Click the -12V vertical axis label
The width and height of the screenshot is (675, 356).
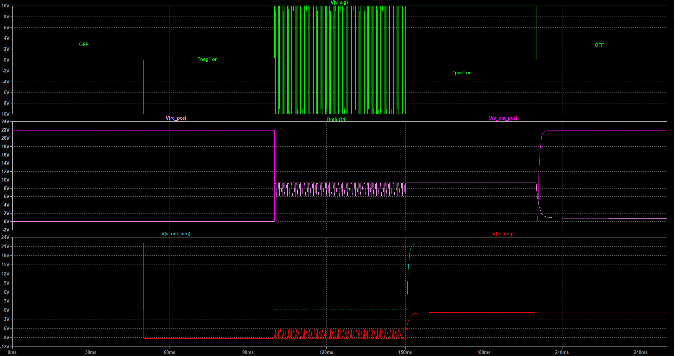(5, 347)
